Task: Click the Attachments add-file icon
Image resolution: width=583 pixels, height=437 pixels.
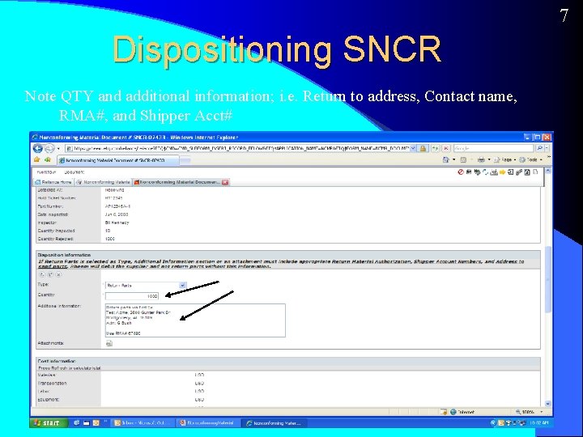Action: 109,343
